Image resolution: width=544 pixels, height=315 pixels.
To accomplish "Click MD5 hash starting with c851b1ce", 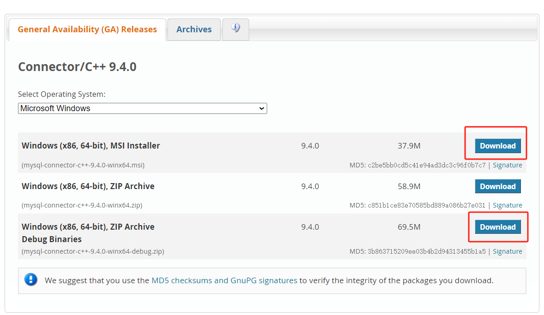I will 426,205.
